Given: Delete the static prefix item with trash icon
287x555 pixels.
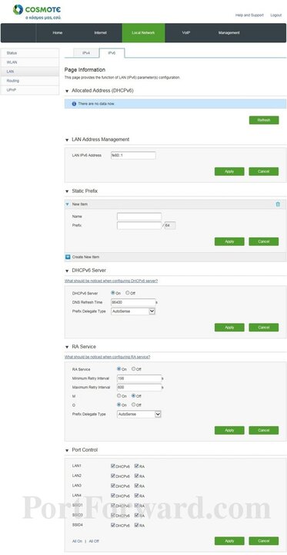Looking at the screenshot, I should click(x=278, y=204).
